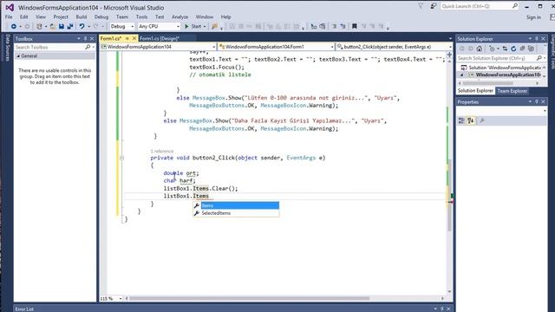The height and width of the screenshot is (312, 555).
Task: Close the Form1.cs editor tab
Action: pyautogui.click(x=134, y=38)
